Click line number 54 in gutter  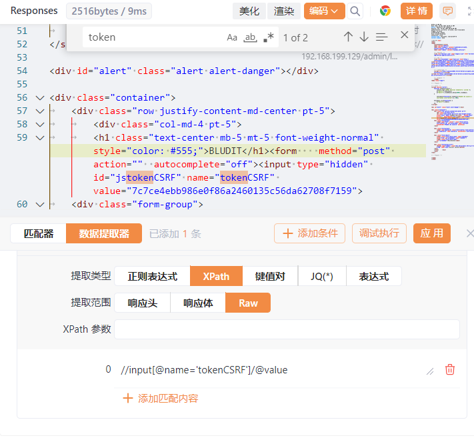[22, 71]
